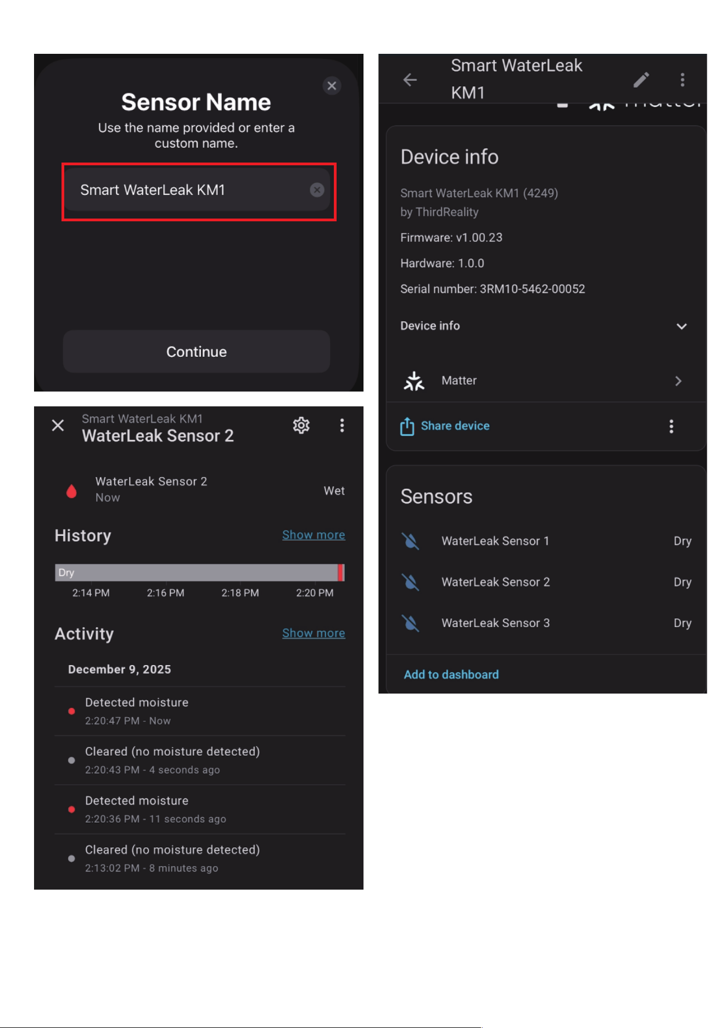Click Add to dashboard
Image resolution: width=727 pixels, height=1028 pixels.
(x=451, y=674)
